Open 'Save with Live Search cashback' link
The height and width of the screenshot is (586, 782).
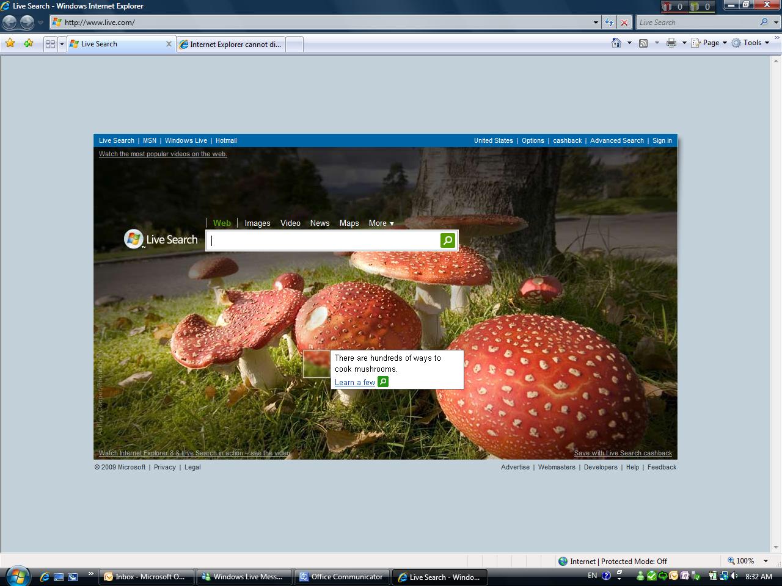pyautogui.click(x=623, y=453)
